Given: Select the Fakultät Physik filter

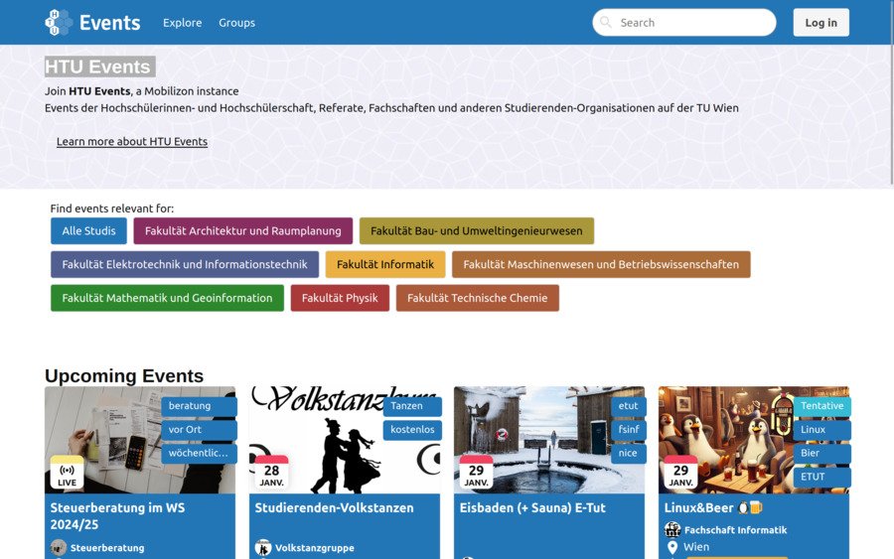Looking at the screenshot, I should click(340, 298).
